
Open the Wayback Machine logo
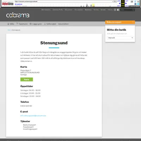pyautogui.click(x=8, y=4)
